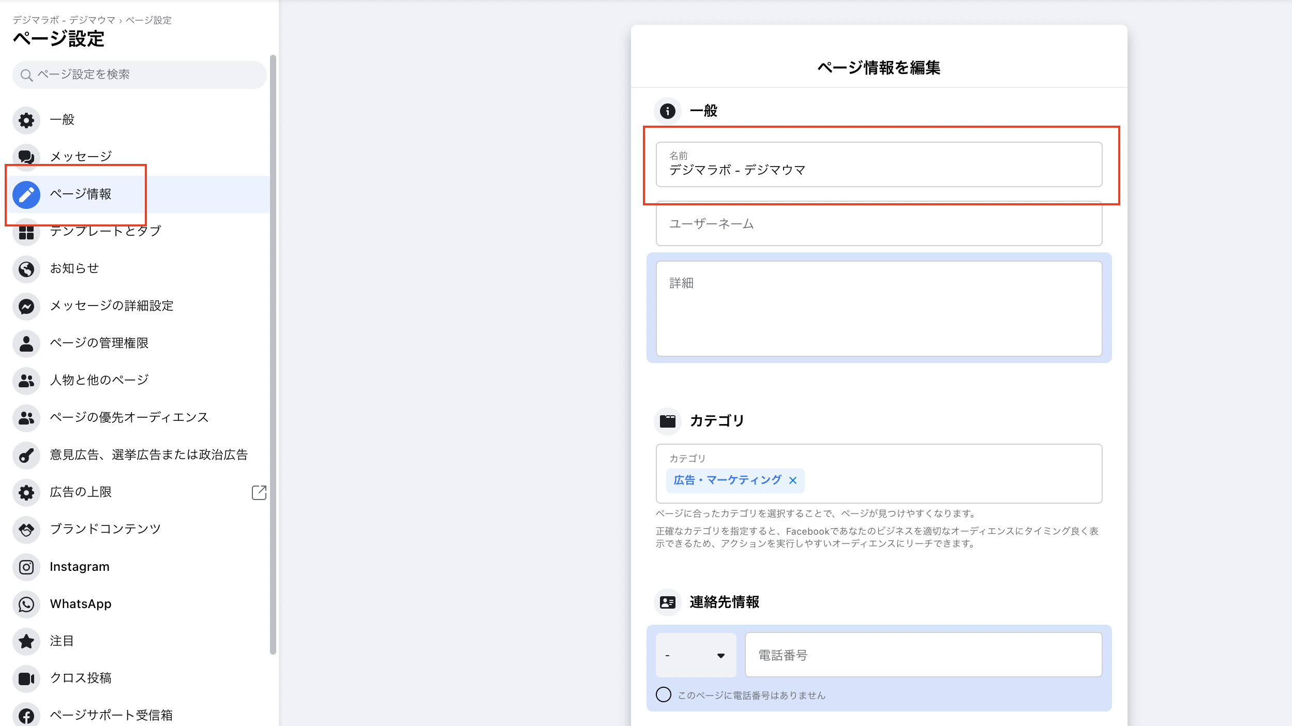The width and height of the screenshot is (1292, 726).
Task: Open 広告の上限 external link icon
Action: coord(259,492)
